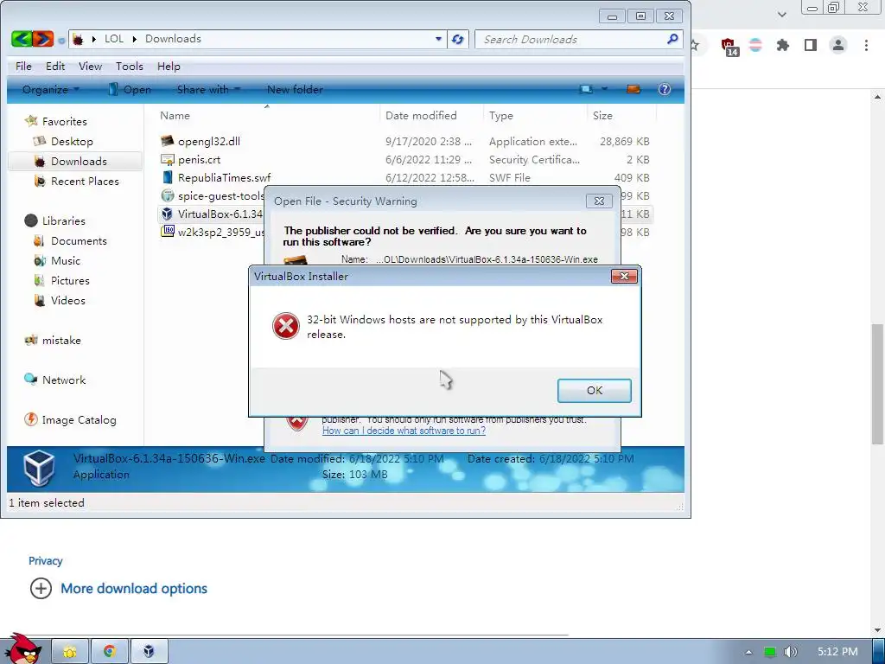This screenshot has width=885, height=664.
Task: Open the file explorer taskbar button
Action: [x=70, y=652]
